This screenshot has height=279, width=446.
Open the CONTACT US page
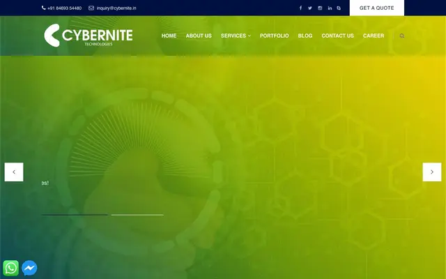pyautogui.click(x=337, y=36)
